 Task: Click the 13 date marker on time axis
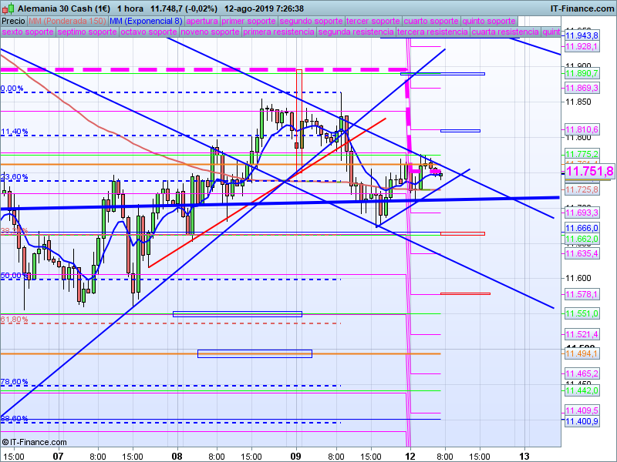[x=524, y=456]
